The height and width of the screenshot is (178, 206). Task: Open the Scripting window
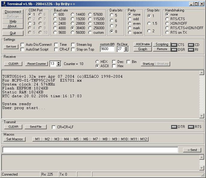(x=162, y=44)
